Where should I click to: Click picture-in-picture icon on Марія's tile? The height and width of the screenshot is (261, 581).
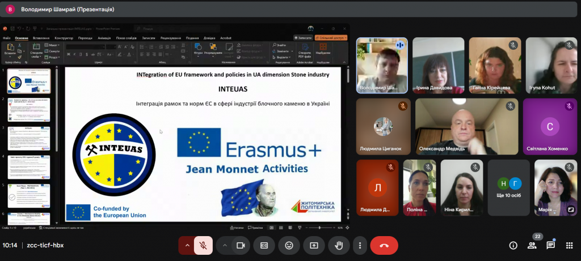click(571, 210)
